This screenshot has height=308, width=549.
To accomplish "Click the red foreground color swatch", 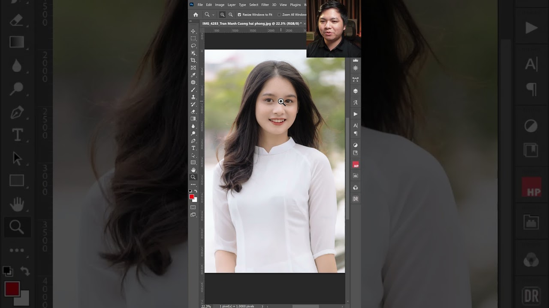I will (191, 196).
